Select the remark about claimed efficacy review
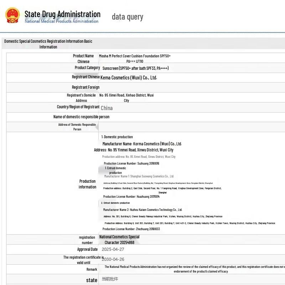 coord(195,269)
